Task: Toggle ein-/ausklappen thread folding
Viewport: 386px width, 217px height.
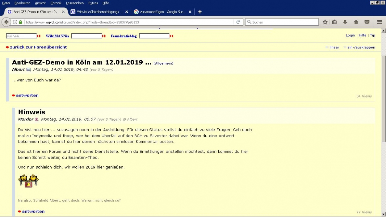Action: pyautogui.click(x=361, y=48)
